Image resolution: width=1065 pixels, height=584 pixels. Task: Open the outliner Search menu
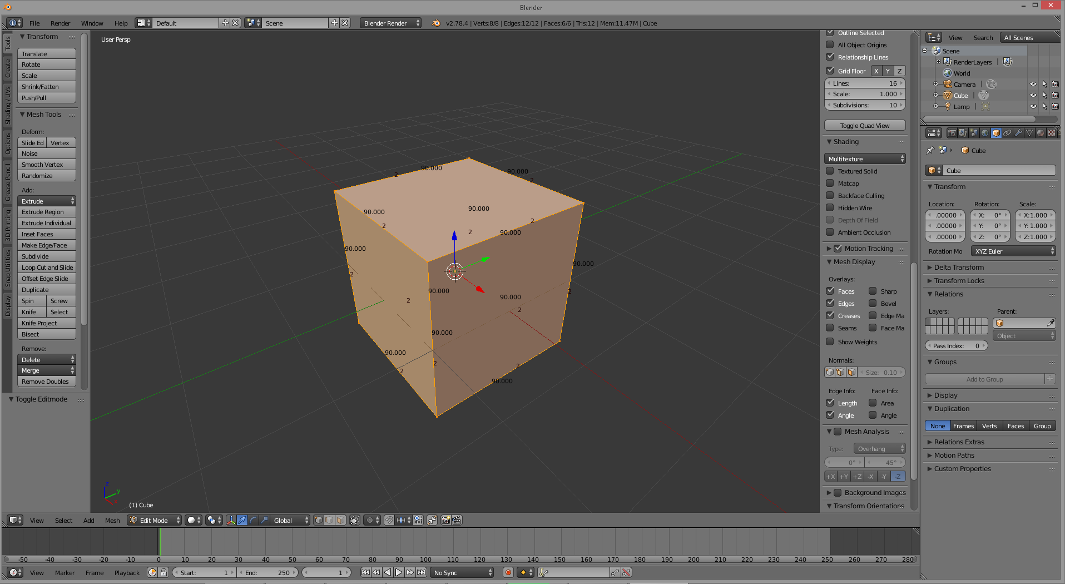coord(983,37)
